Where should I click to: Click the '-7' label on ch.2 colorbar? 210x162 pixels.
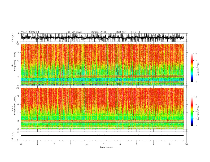pos(195,126)
